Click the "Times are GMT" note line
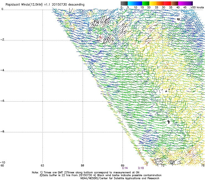 [x=86, y=173]
